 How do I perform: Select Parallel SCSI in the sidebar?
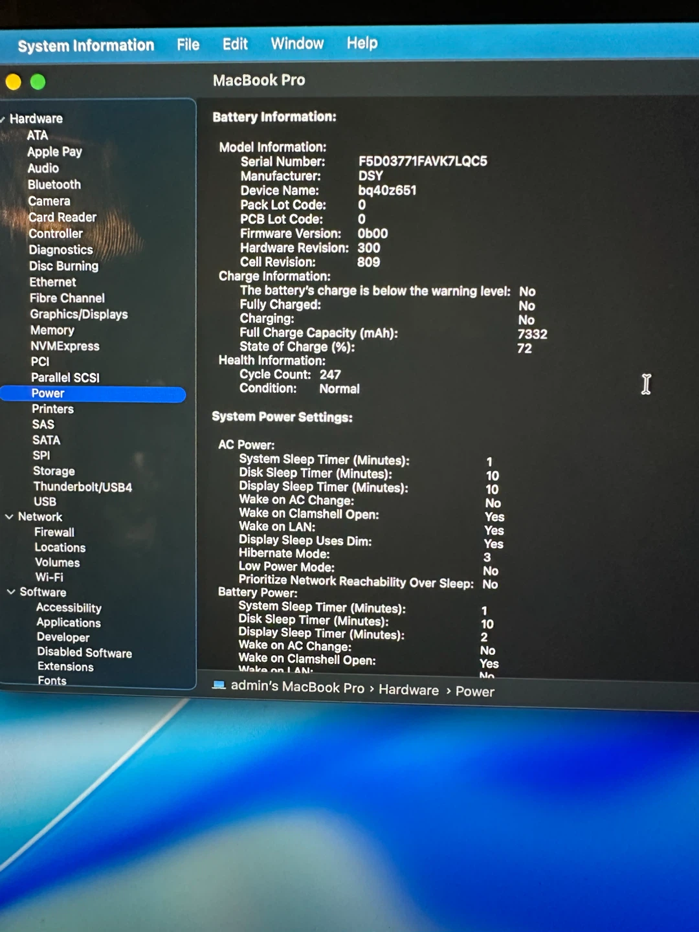click(65, 377)
